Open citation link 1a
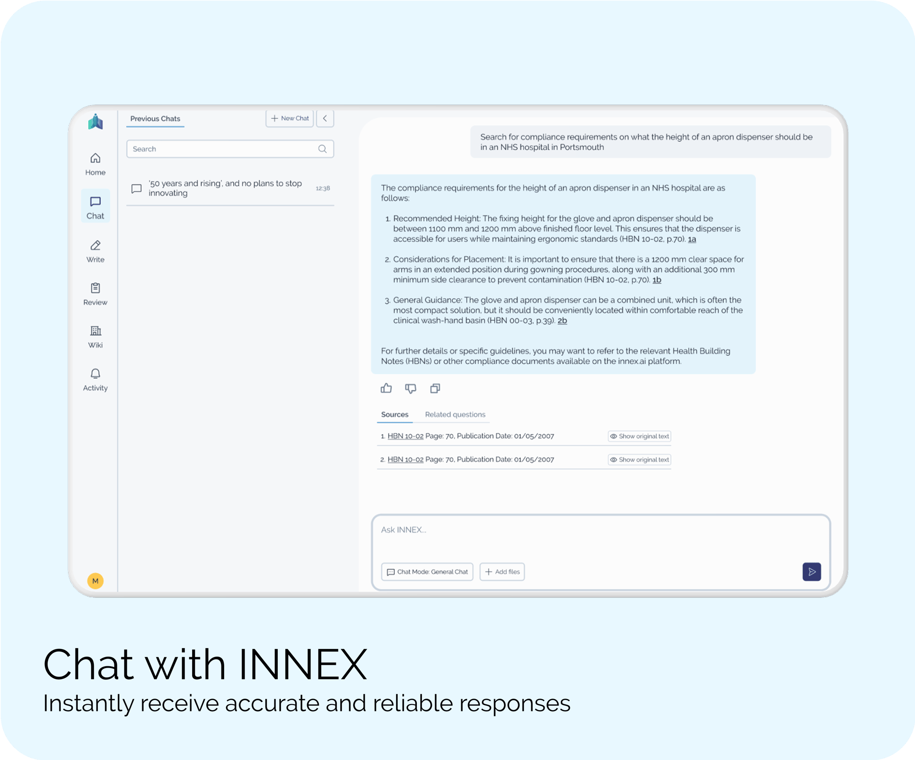This screenshot has width=915, height=760. pos(692,239)
